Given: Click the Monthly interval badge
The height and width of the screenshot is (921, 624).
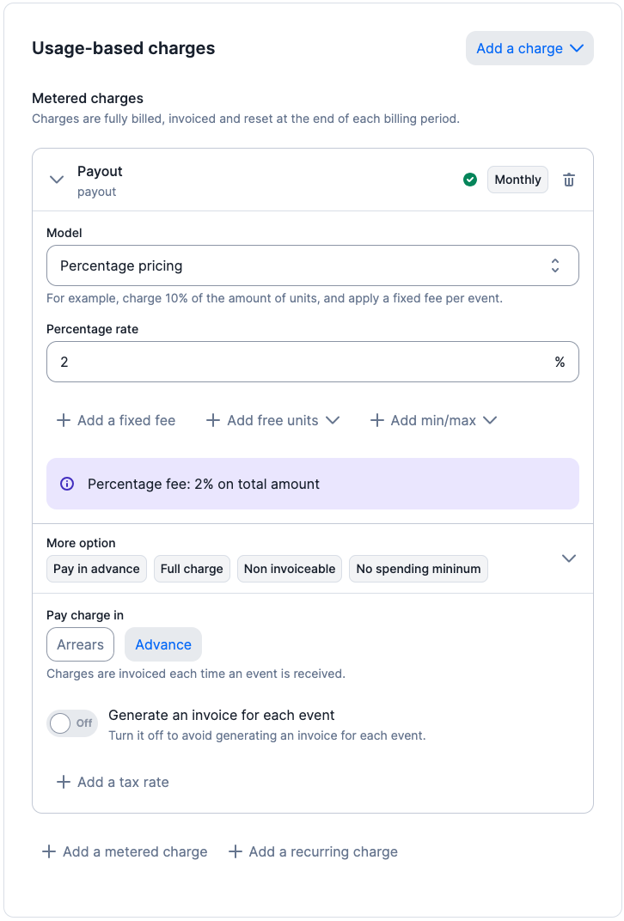Looking at the screenshot, I should pos(517,180).
